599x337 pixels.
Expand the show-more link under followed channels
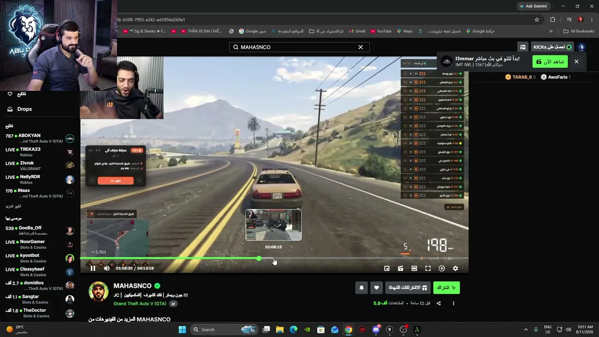pos(13,206)
